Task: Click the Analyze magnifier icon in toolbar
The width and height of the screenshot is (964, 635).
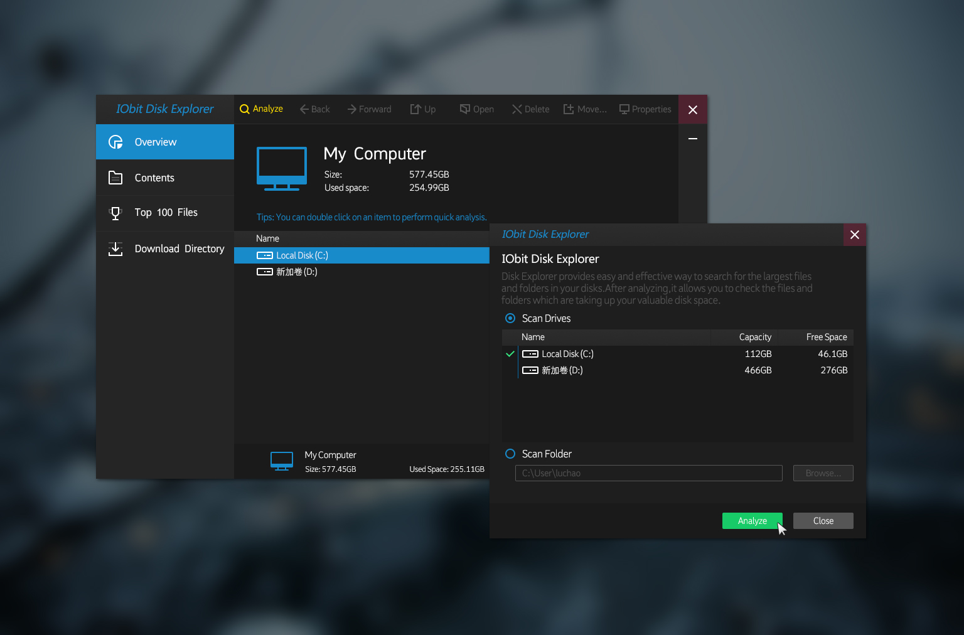Action: (x=245, y=109)
